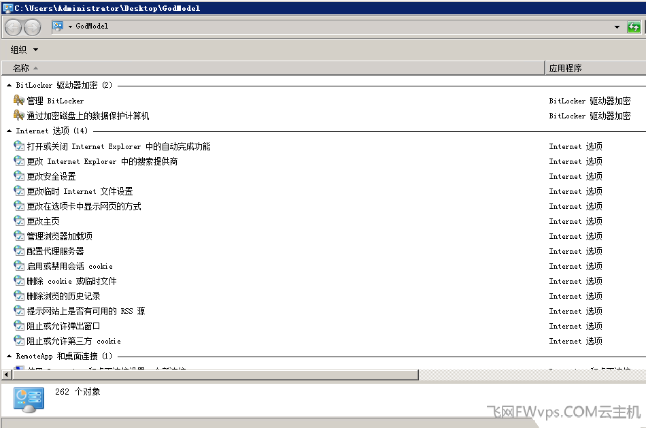Click the icon beside 配置代理服务器
The image size is (646, 428).
pos(19,250)
